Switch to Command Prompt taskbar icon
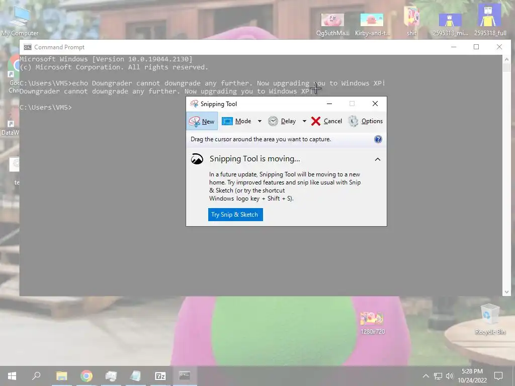The height and width of the screenshot is (386, 515). coord(185,376)
